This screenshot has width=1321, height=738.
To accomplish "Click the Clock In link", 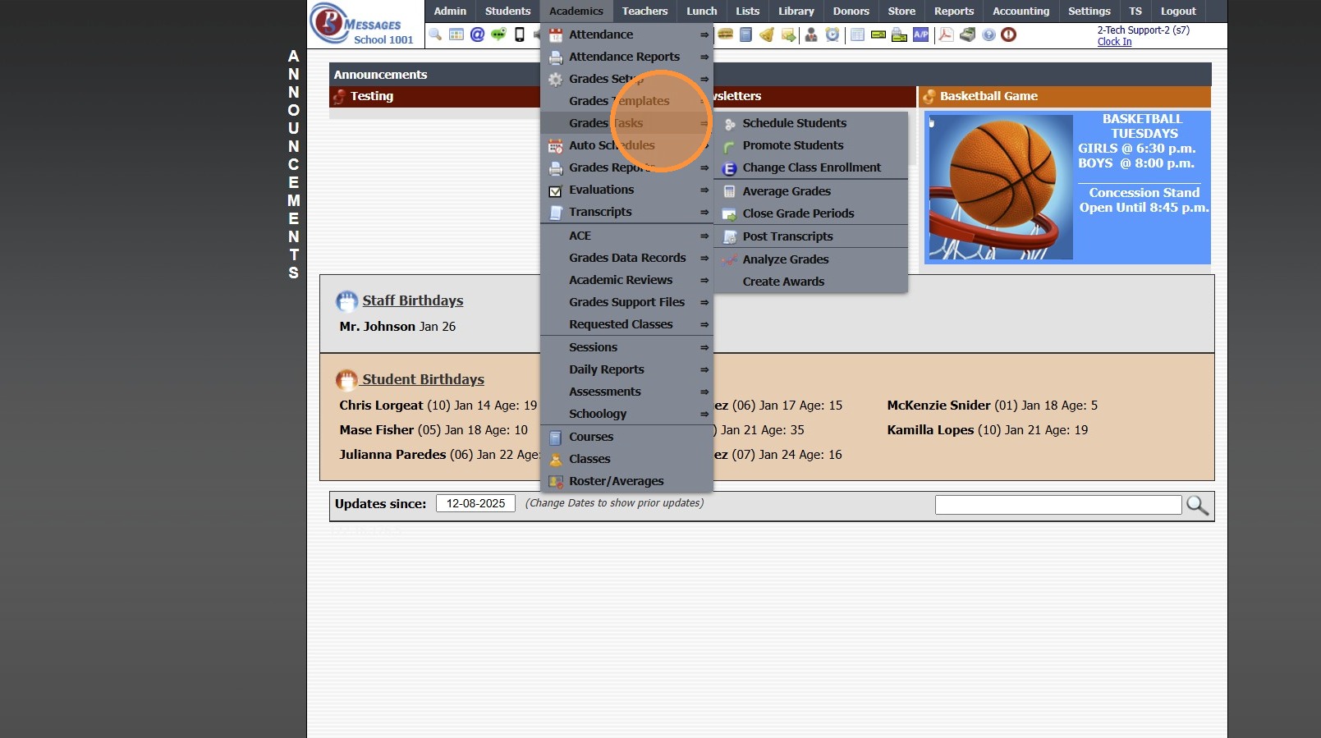I will (x=1114, y=42).
